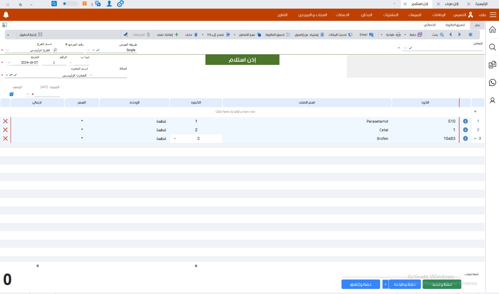Click 'Click here to add a new row'
Image resolution: width=499 pixels, height=294 pixels.
pyautogui.click(x=235, y=112)
